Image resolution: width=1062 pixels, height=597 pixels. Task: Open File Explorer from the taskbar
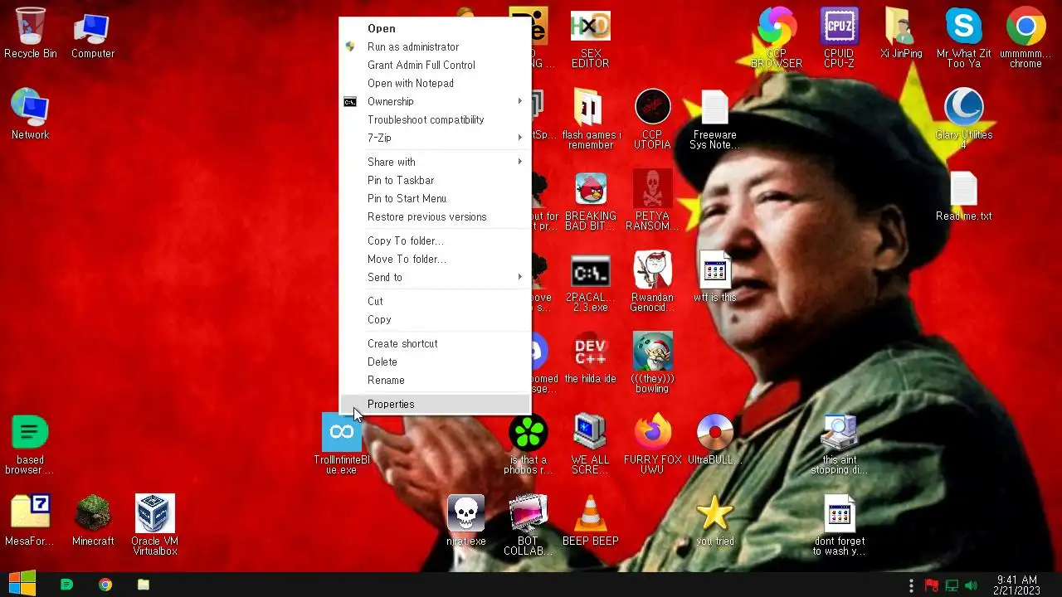143,585
